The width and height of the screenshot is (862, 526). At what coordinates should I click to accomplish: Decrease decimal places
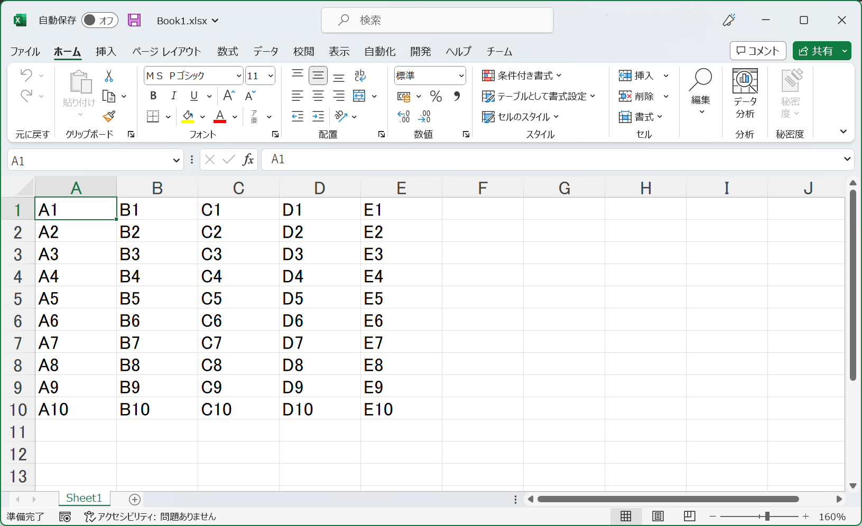pyautogui.click(x=424, y=117)
